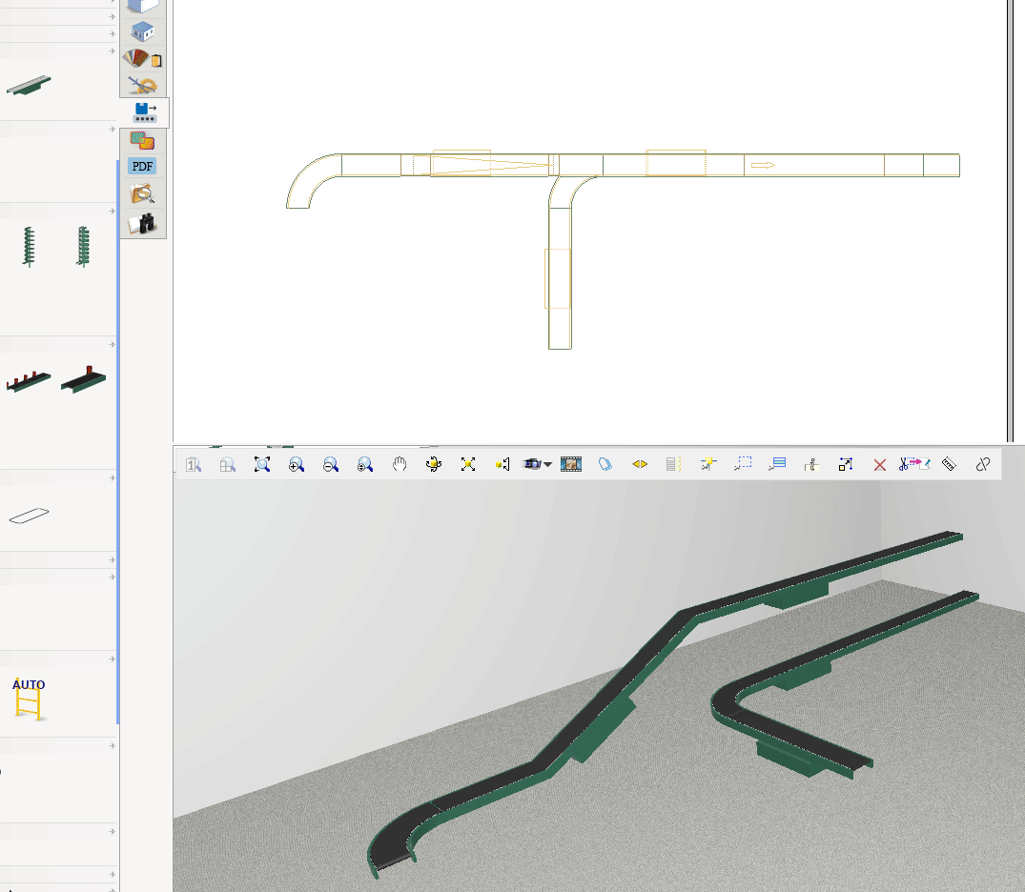Expand section arrow above flat outline thumbnail
Viewport: 1025px width, 892px height.
click(x=112, y=478)
